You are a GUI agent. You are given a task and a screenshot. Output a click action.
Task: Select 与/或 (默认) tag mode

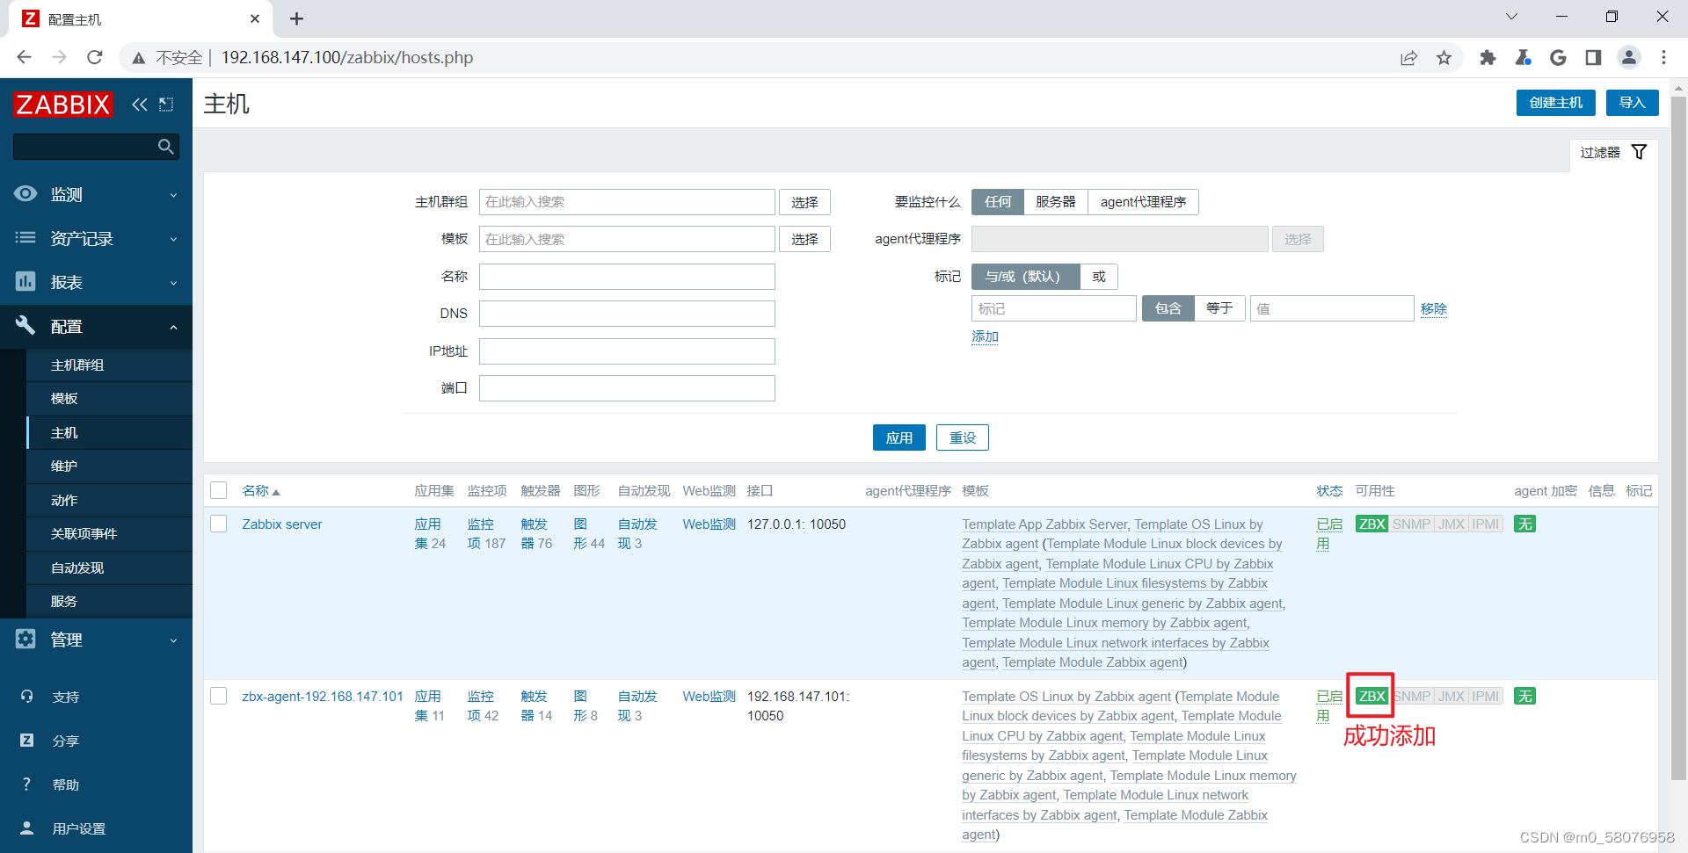coord(1025,277)
